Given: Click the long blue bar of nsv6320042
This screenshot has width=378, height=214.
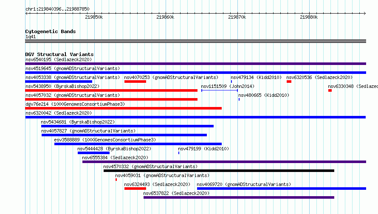Looking at the screenshot, I should (x=195, y=117).
